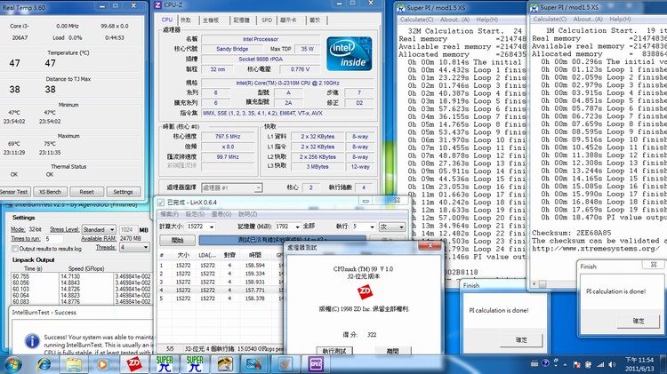Click 1M Super PI window title icon
Viewport: 667px width, 374px height.
coord(534,8)
